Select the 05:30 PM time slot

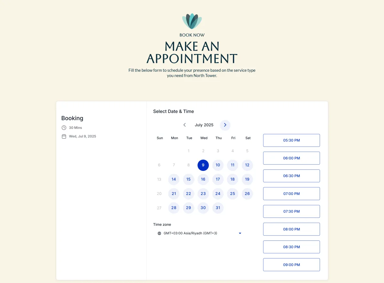(292, 140)
